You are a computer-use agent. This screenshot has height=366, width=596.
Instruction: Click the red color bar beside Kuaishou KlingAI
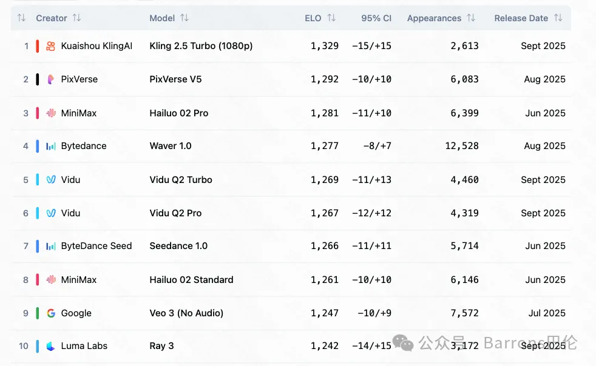click(38, 46)
